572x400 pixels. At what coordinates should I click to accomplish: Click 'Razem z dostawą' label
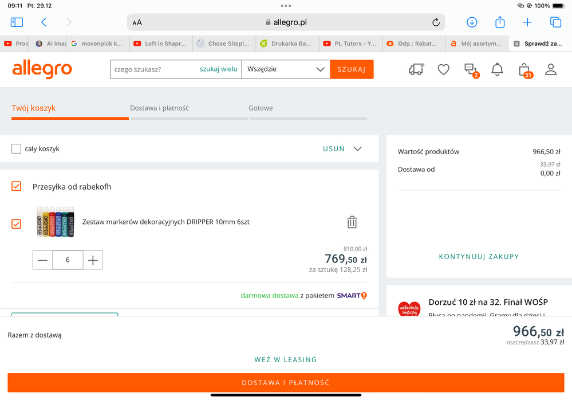coord(35,335)
